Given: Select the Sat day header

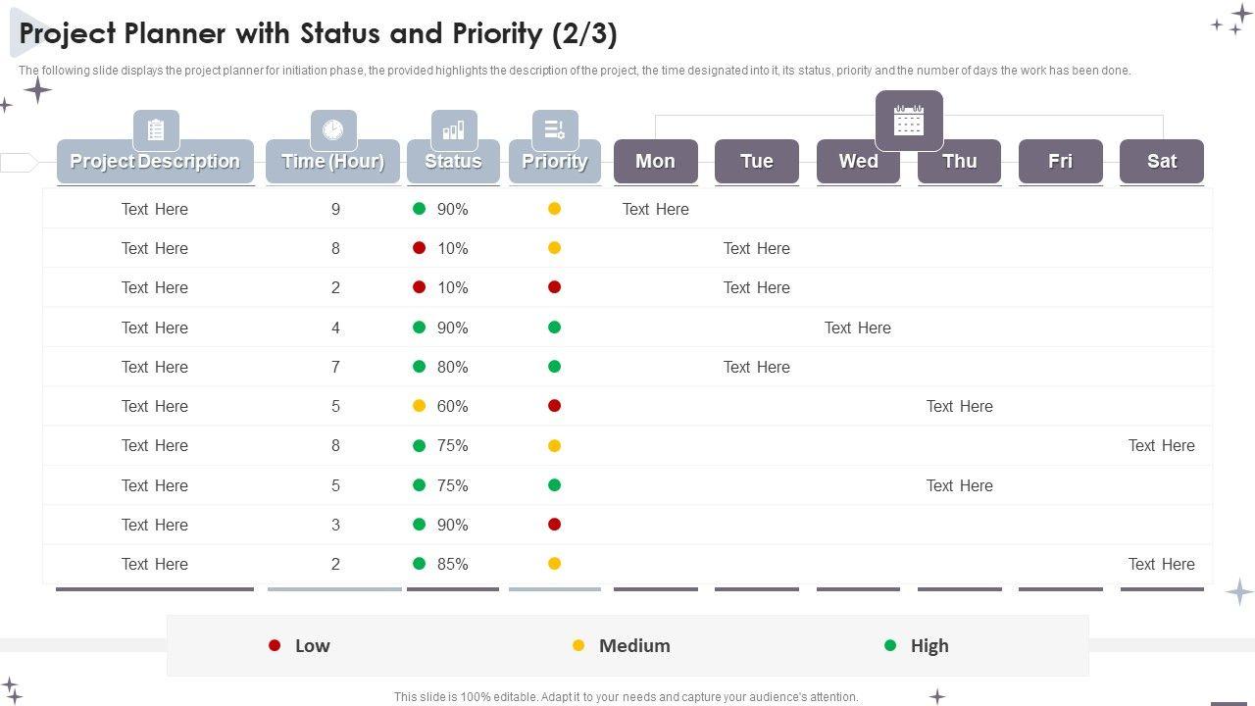Looking at the screenshot, I should (x=1161, y=161).
